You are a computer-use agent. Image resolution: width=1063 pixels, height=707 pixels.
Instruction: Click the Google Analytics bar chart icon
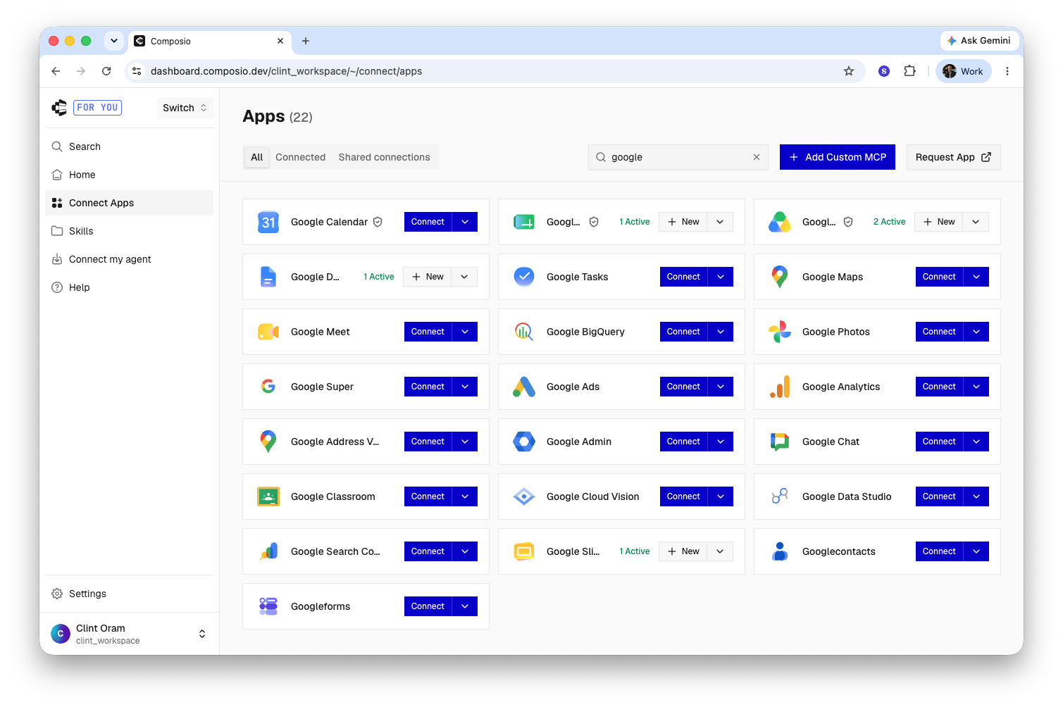(x=780, y=387)
